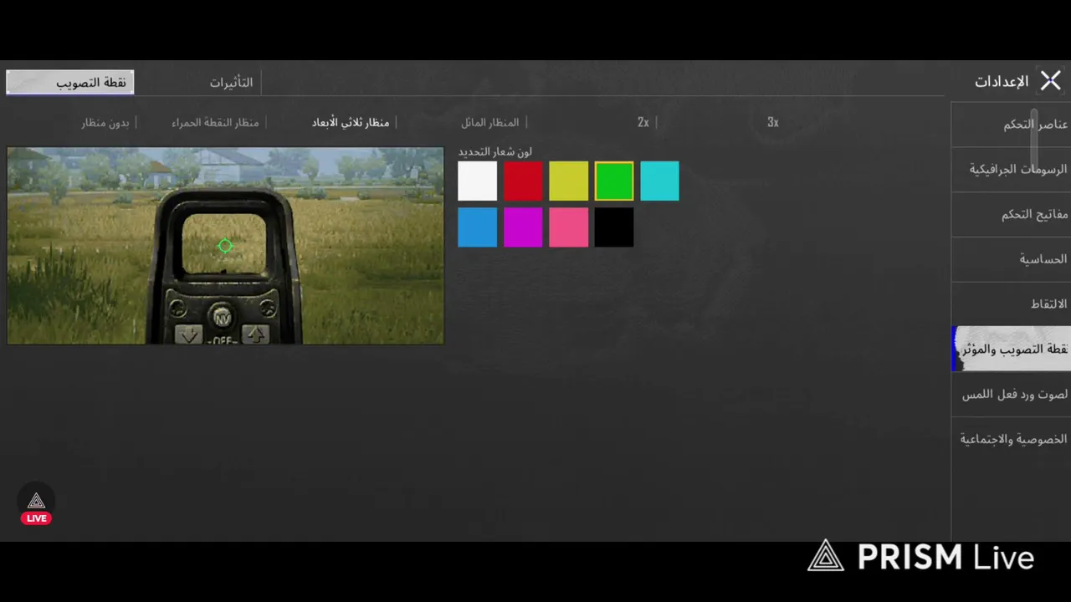Select the 3x scope option

coord(772,122)
